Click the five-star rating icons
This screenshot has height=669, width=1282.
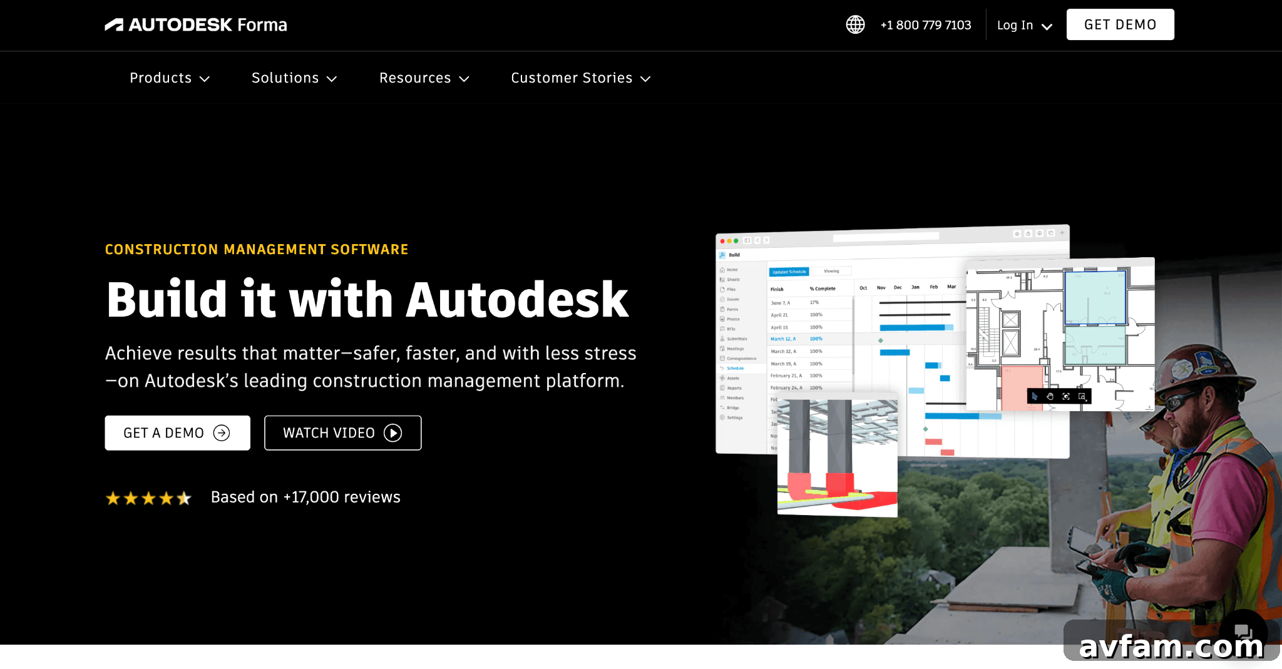pyautogui.click(x=148, y=498)
